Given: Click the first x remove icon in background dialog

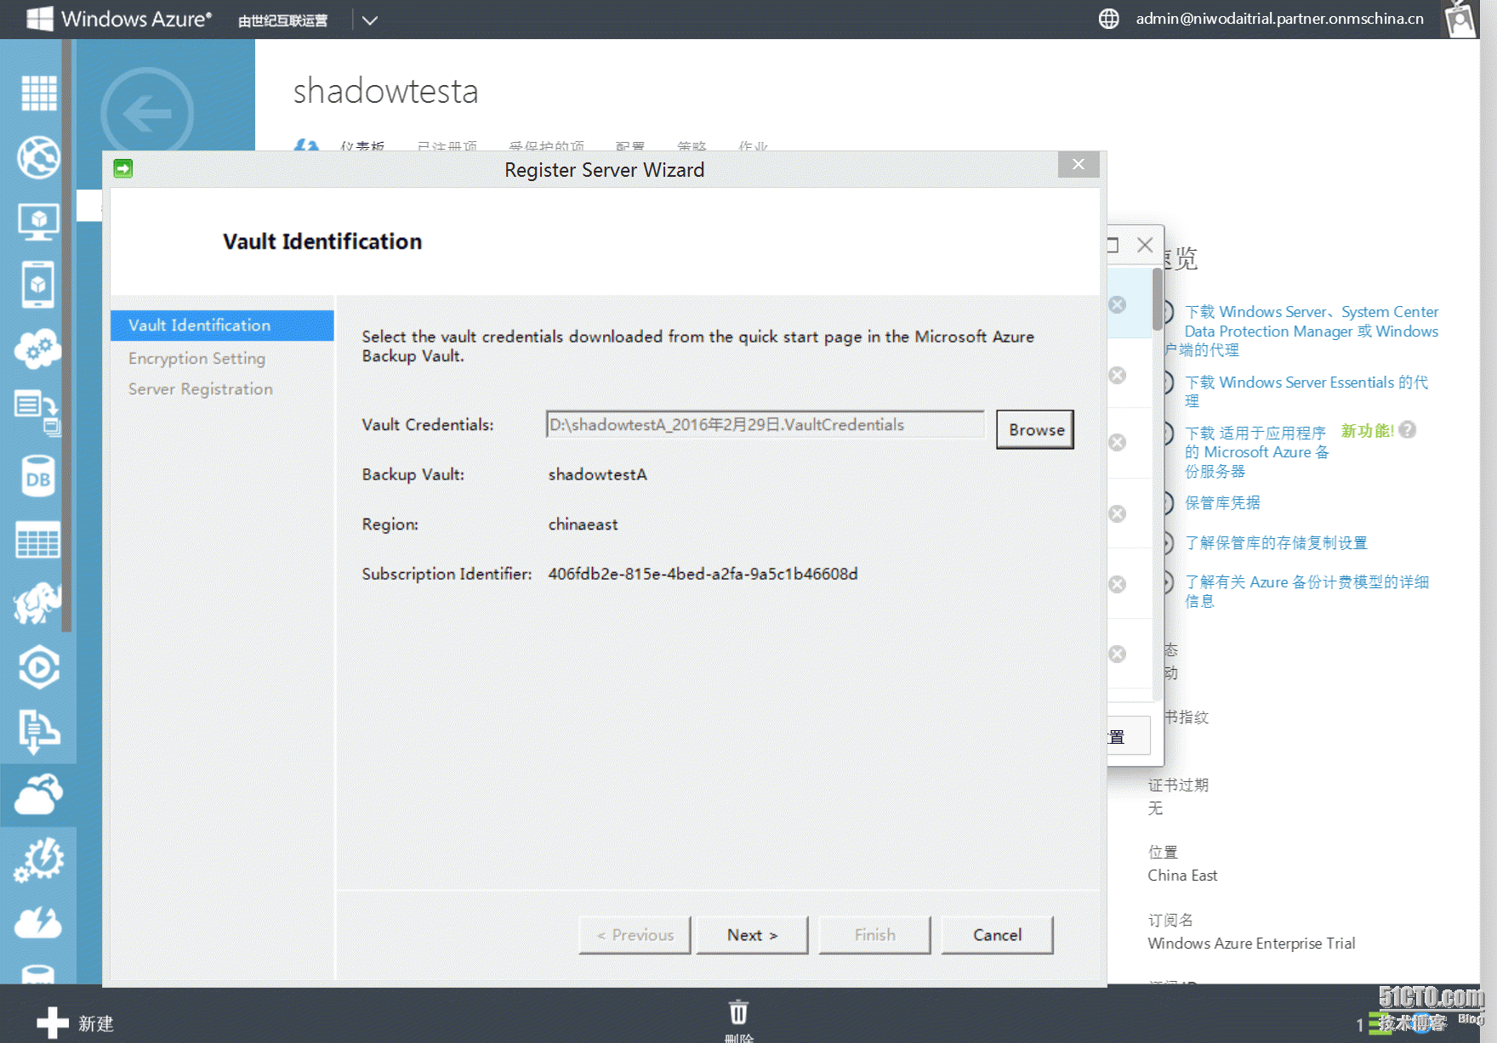Looking at the screenshot, I should [x=1118, y=304].
